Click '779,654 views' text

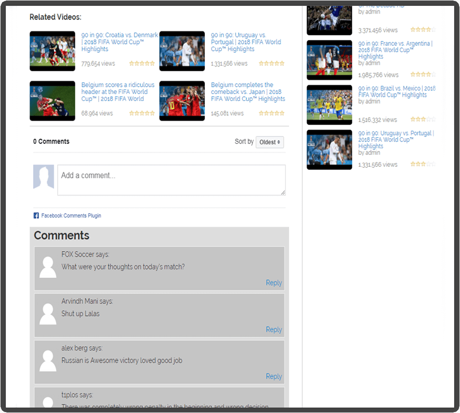[99, 64]
